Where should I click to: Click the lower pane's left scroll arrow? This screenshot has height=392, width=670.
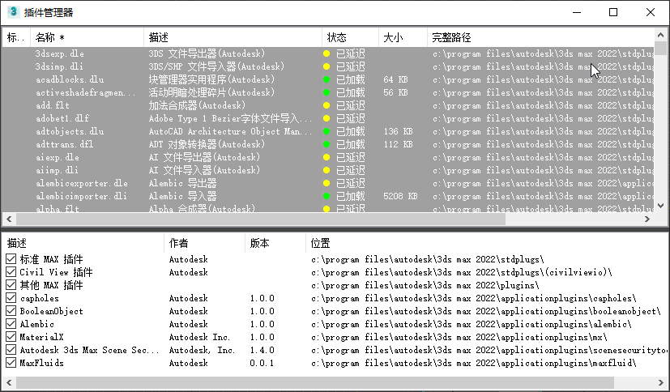(x=9, y=382)
